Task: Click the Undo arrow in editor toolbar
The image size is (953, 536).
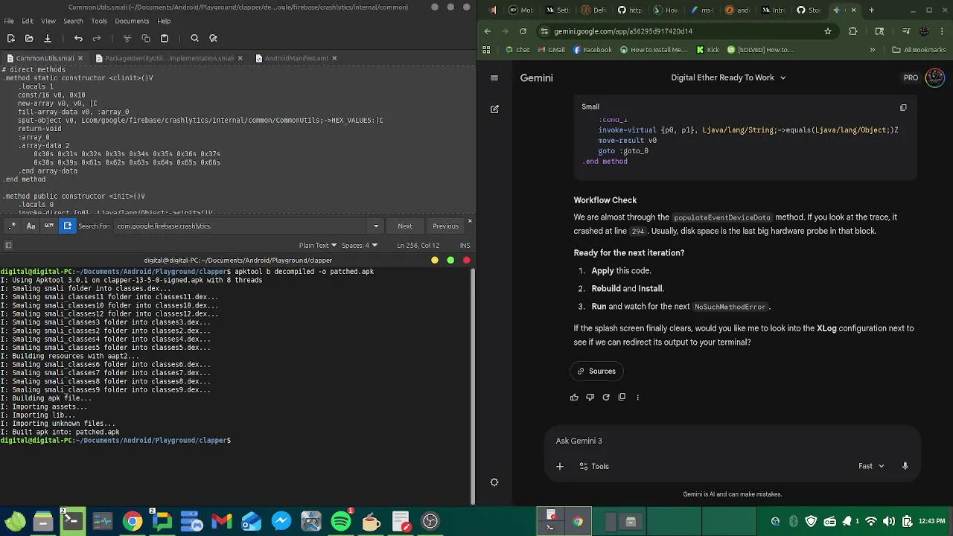Action: tap(78, 38)
